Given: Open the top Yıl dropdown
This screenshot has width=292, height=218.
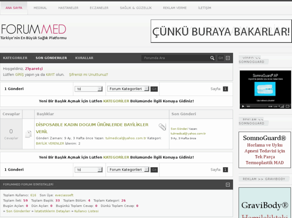Looking at the screenshot, I should 89,89.
